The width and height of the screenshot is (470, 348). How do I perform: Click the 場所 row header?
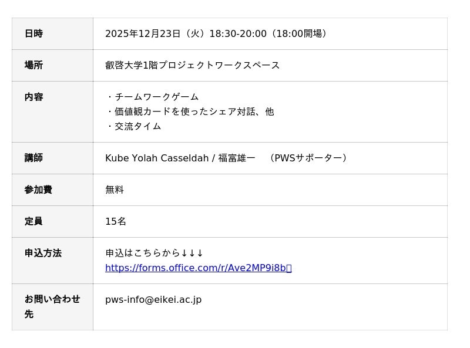(x=33, y=66)
